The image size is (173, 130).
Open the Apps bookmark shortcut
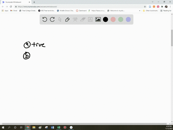coord(5,10)
